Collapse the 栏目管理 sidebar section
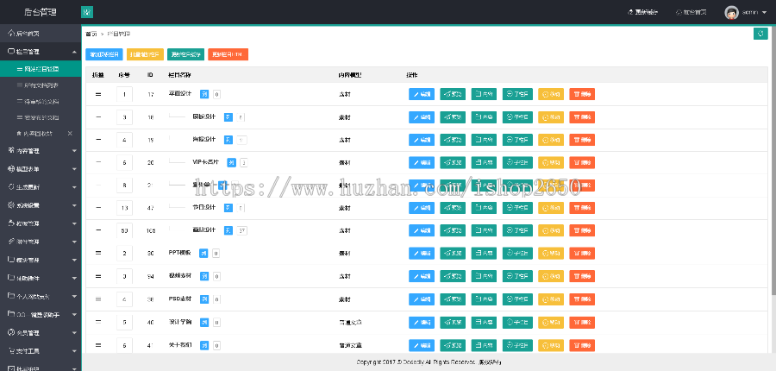776x371 pixels. pos(74,52)
